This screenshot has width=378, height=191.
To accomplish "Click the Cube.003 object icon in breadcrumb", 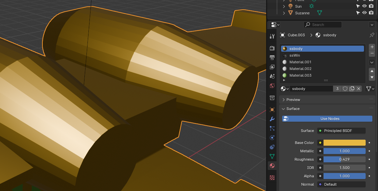I will click(x=282, y=35).
